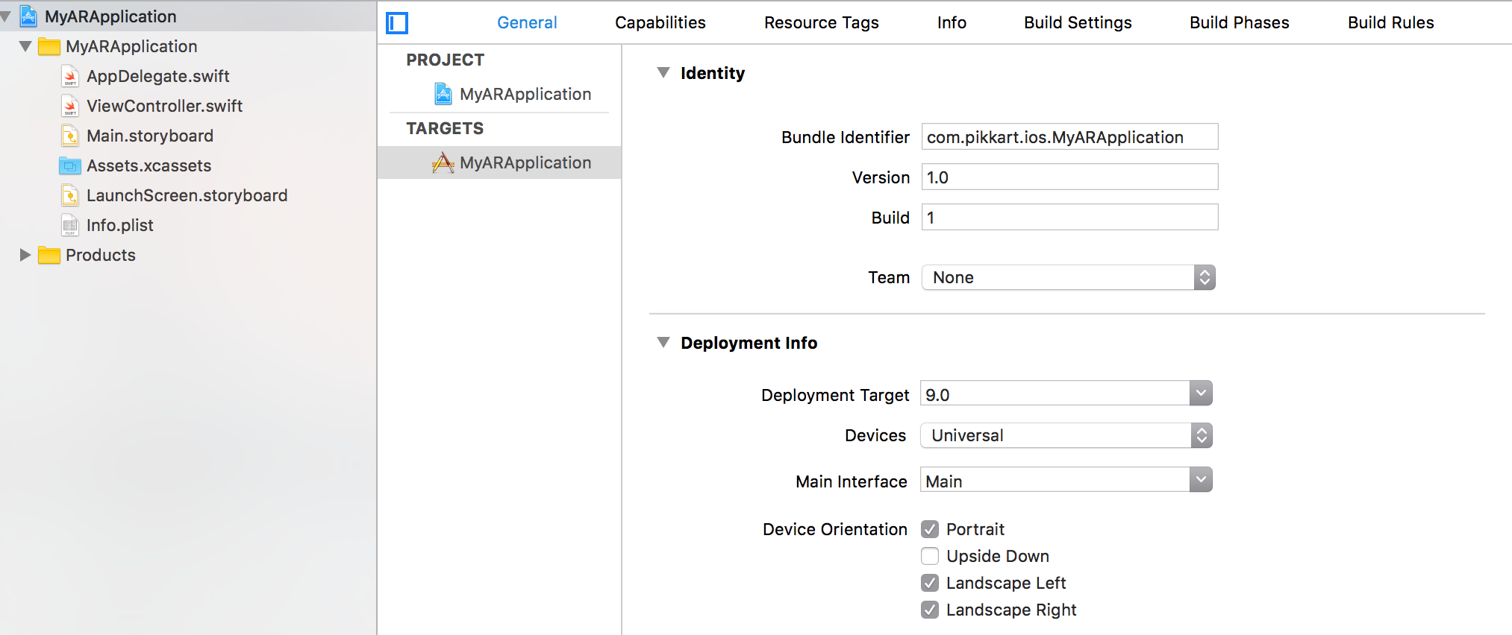Viewport: 1512px width, 635px height.
Task: Uncheck the Portrait orientation checkbox
Action: click(930, 529)
